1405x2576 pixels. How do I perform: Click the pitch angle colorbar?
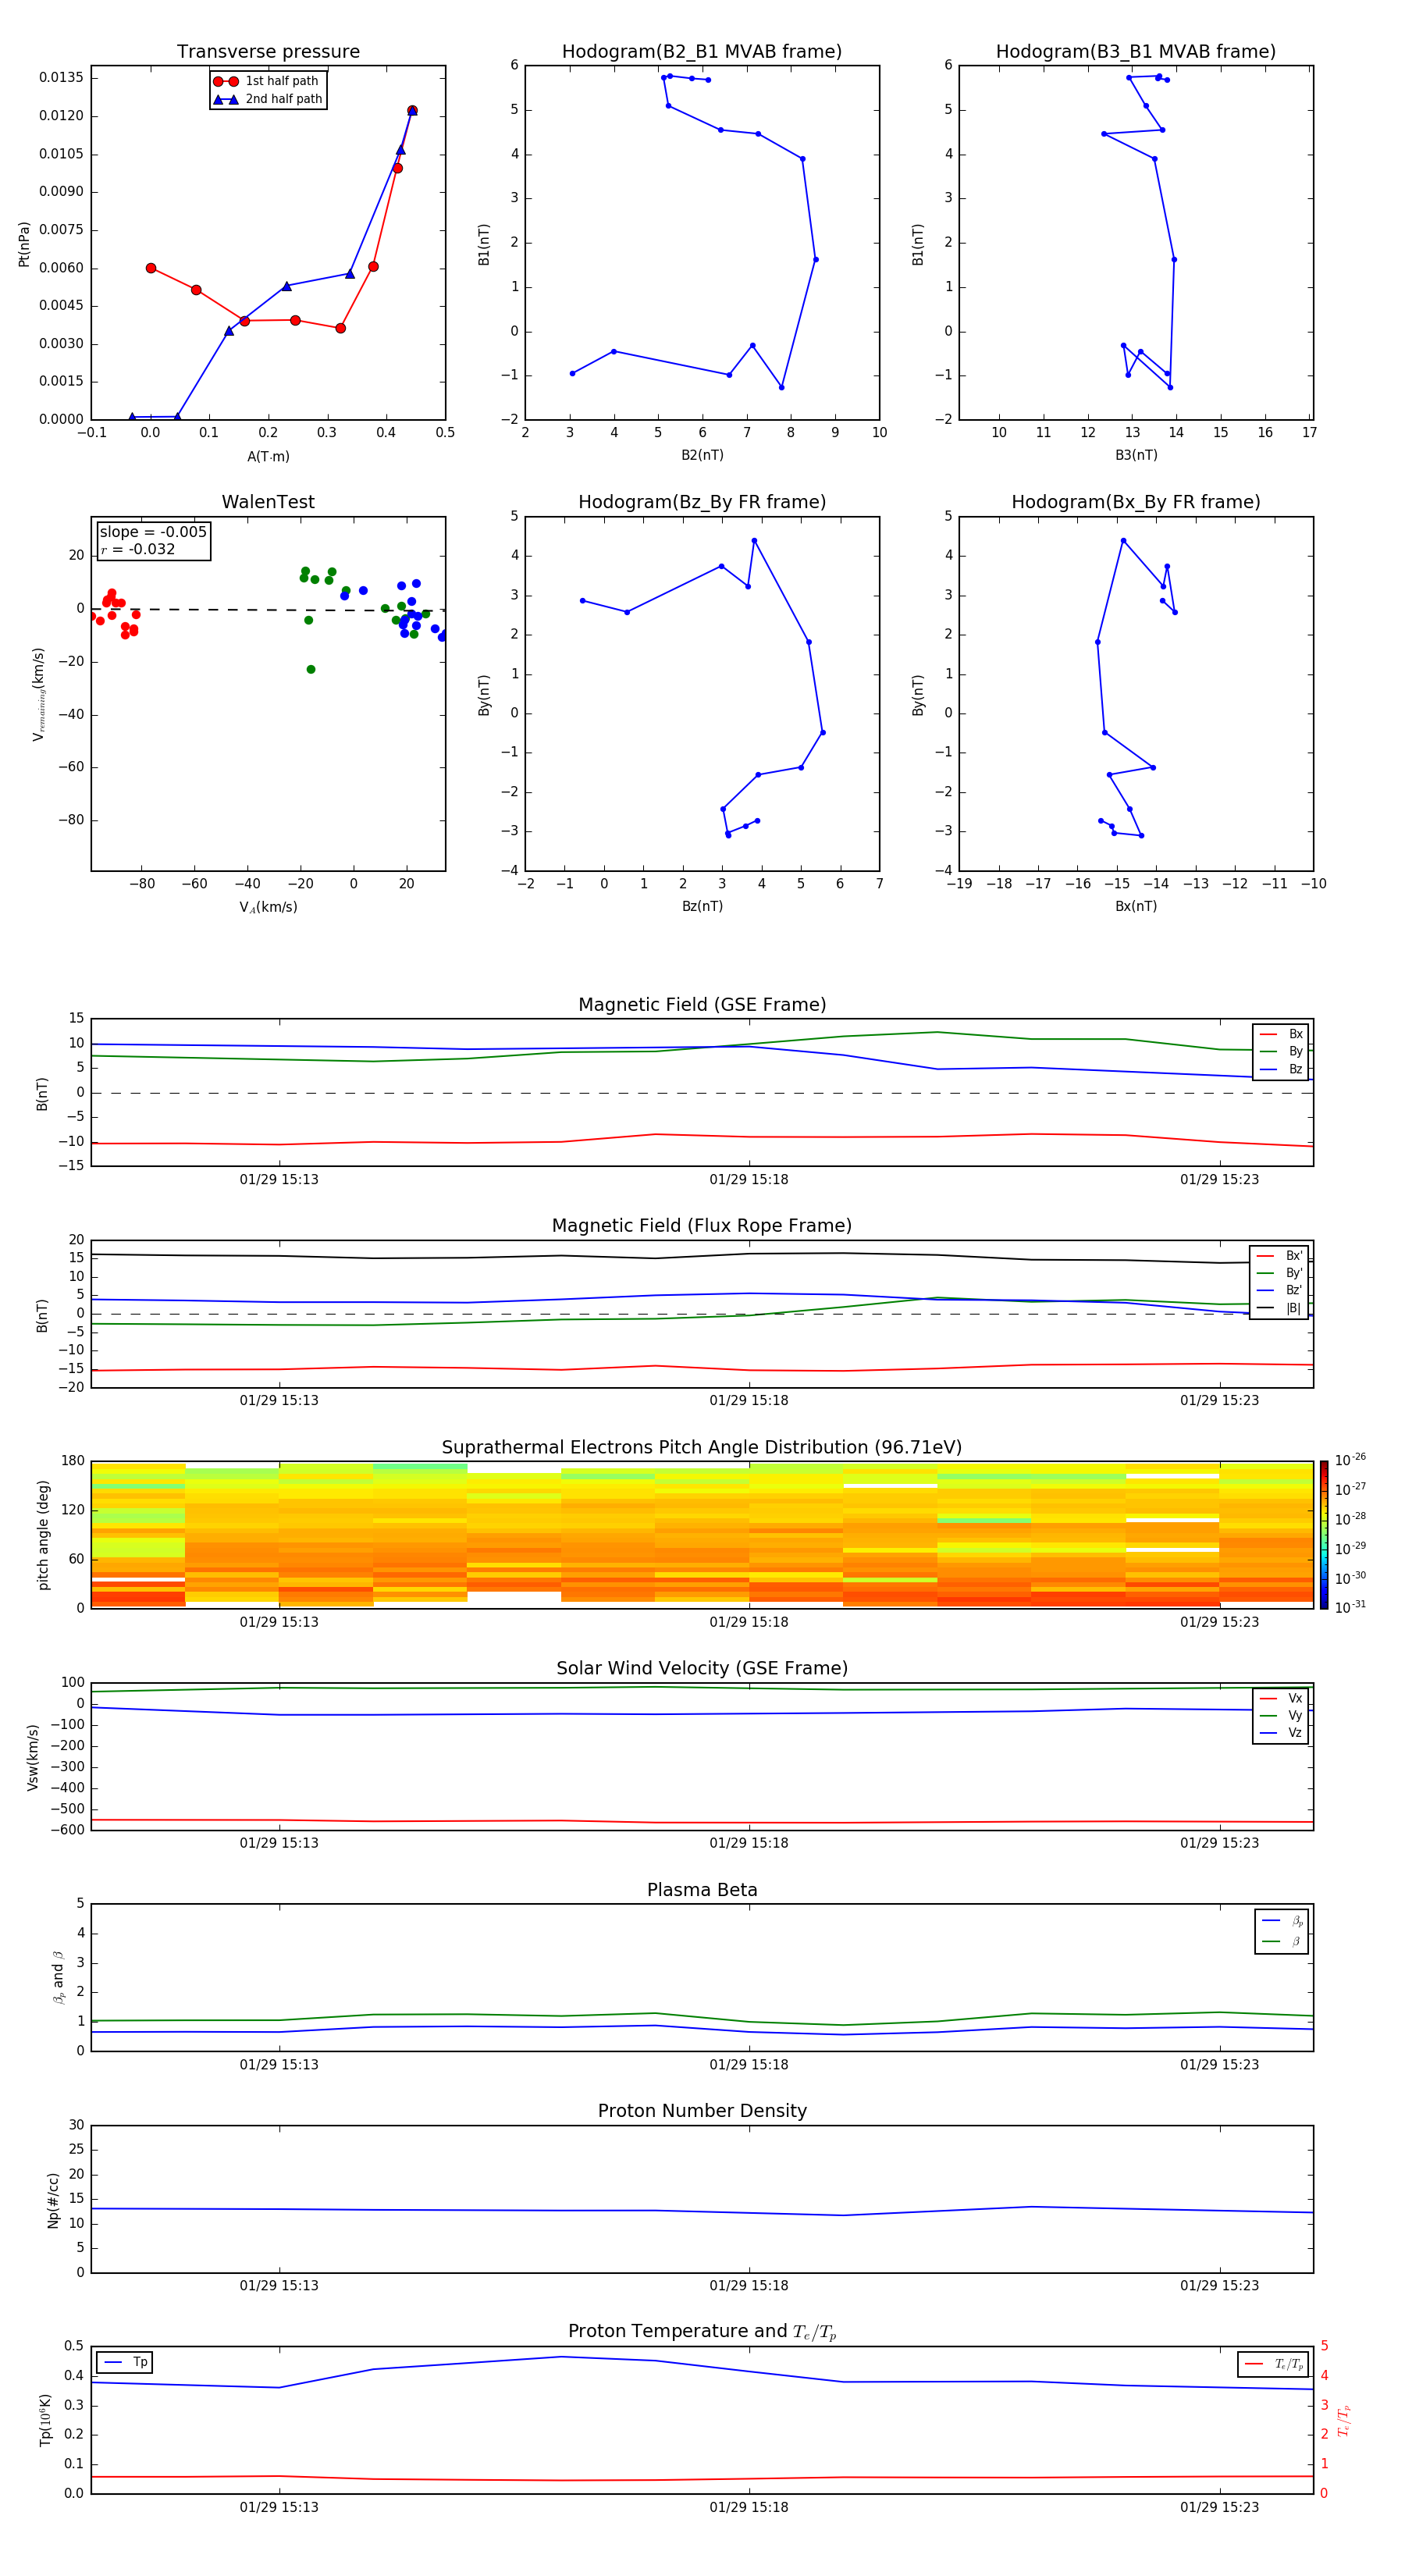pyautogui.click(x=1324, y=1535)
